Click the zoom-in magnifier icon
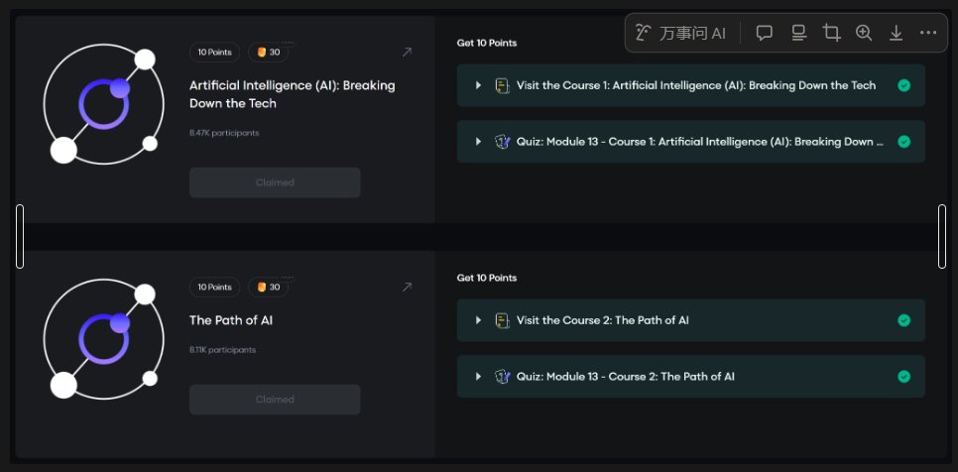 864,33
